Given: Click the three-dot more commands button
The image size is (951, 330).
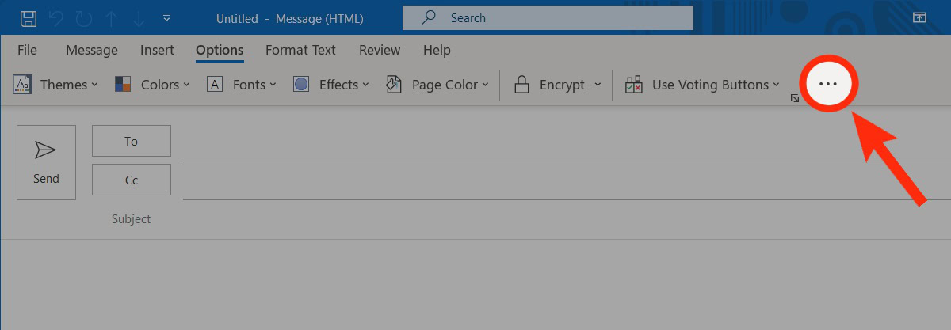Looking at the screenshot, I should (827, 84).
